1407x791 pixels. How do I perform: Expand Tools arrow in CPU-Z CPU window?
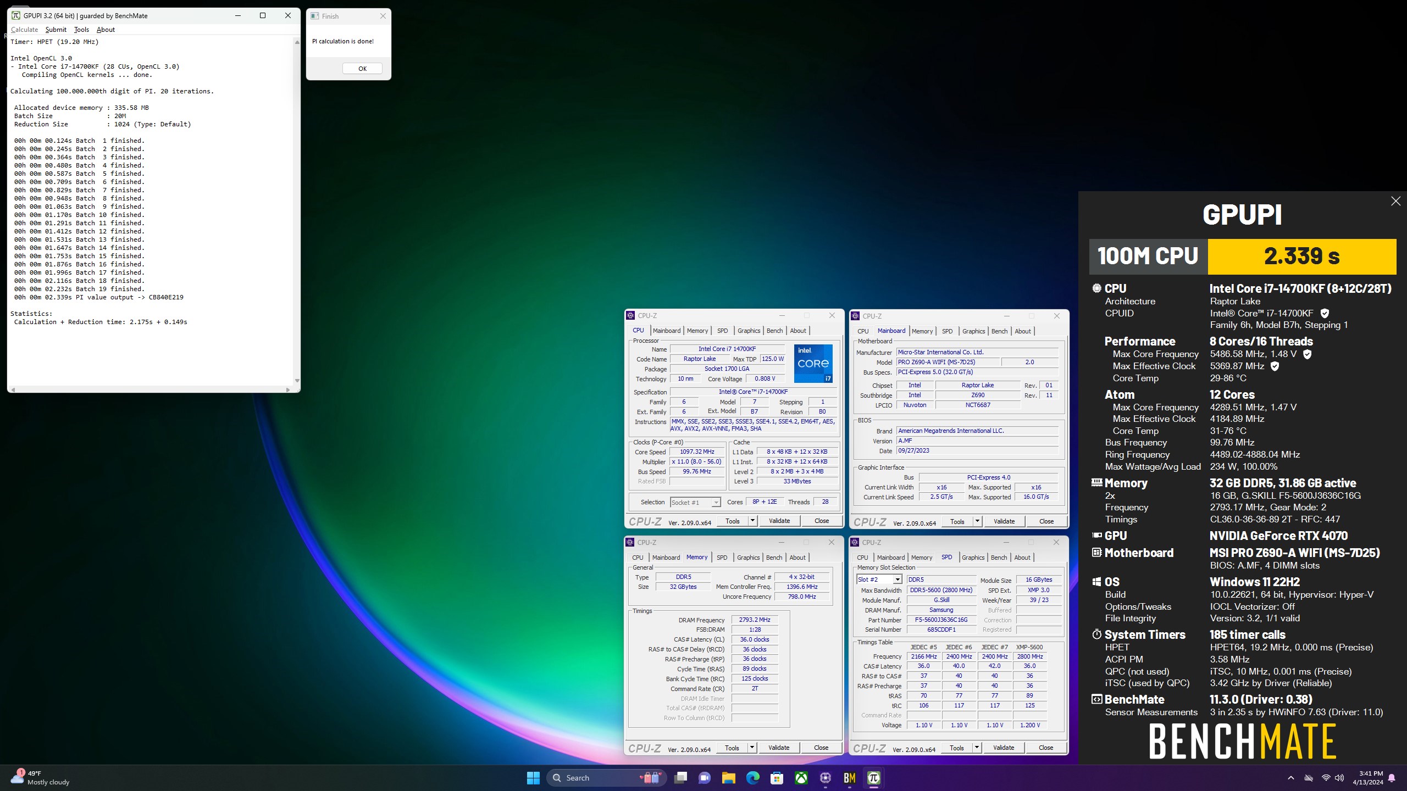click(x=752, y=521)
